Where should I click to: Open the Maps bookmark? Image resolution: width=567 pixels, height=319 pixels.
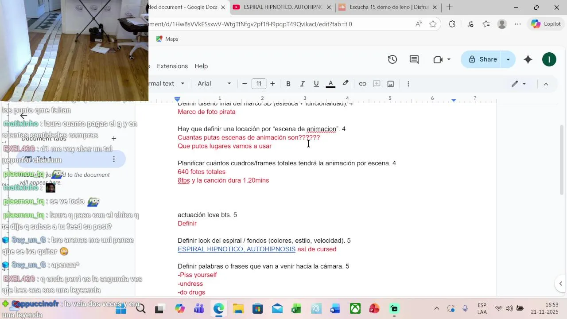pyautogui.click(x=167, y=39)
